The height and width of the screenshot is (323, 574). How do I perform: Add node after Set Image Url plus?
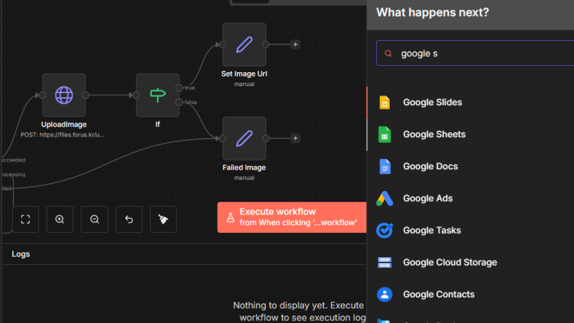[295, 45]
